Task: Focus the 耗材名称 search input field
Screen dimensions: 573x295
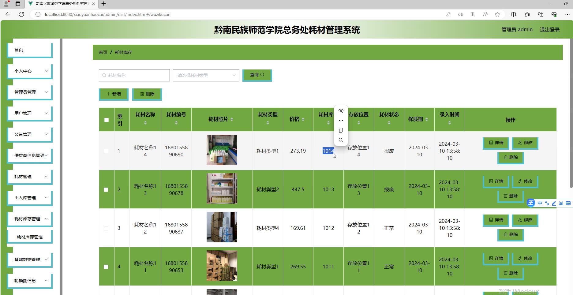Action: (134, 75)
